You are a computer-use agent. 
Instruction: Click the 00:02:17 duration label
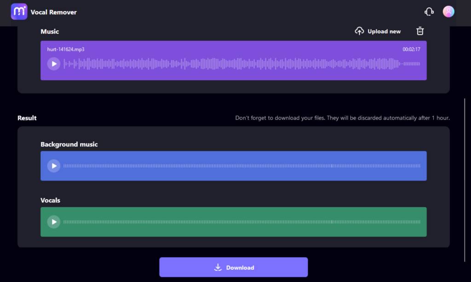[411, 49]
